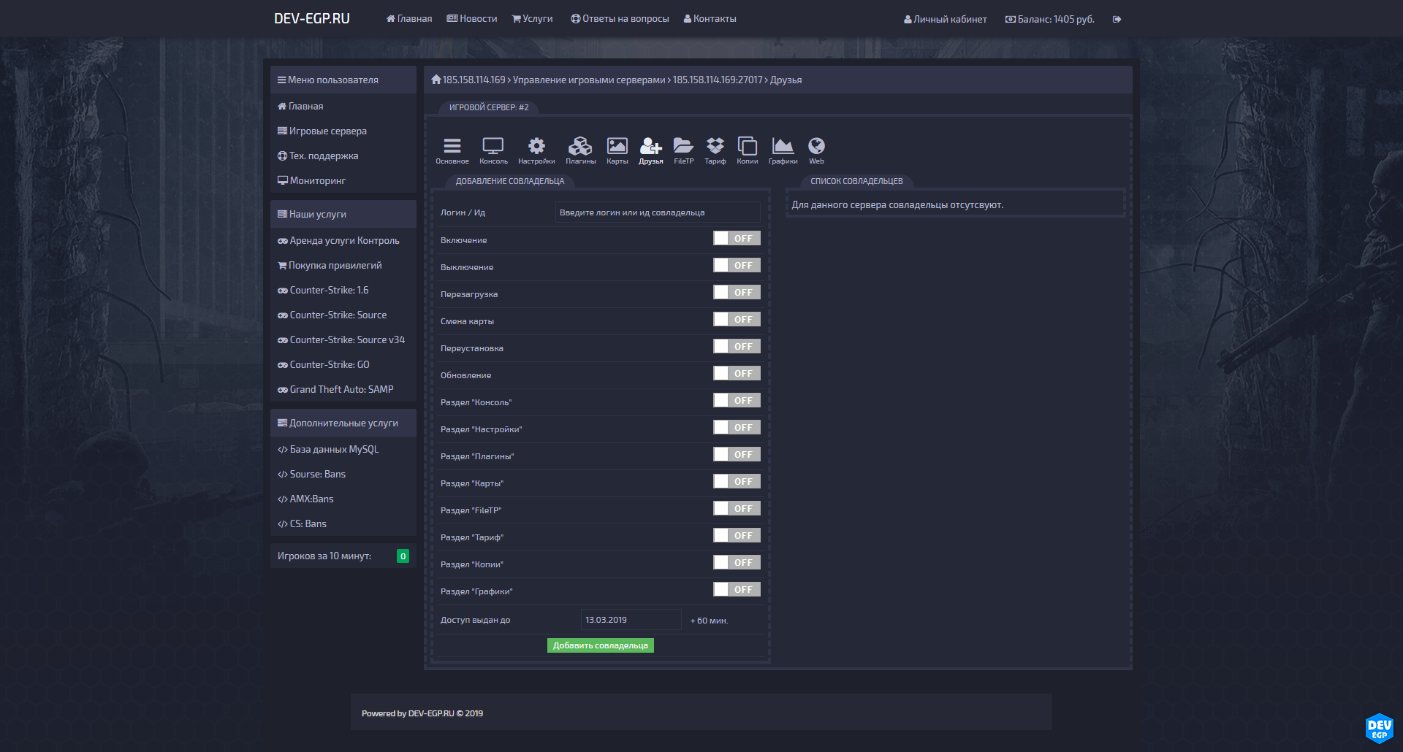This screenshot has width=1403, height=752.
Task: Open the Карты image icon
Action: click(x=617, y=150)
